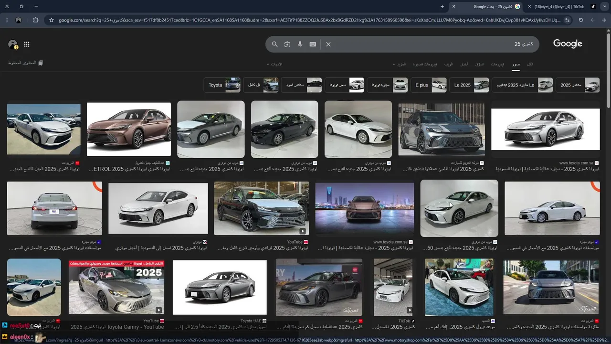Image resolution: width=611 pixels, height=344 pixels.
Task: Open the Chrome extensions puzzle icon
Action: pyautogui.click(x=36, y=20)
